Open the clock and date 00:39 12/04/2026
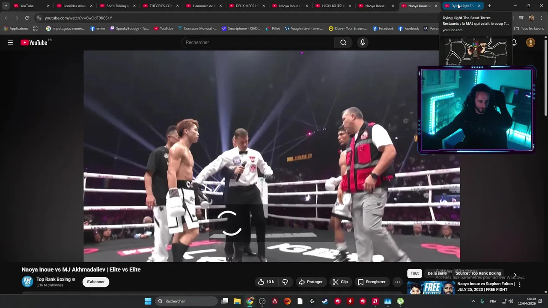This screenshot has width=548, height=308. point(527,301)
